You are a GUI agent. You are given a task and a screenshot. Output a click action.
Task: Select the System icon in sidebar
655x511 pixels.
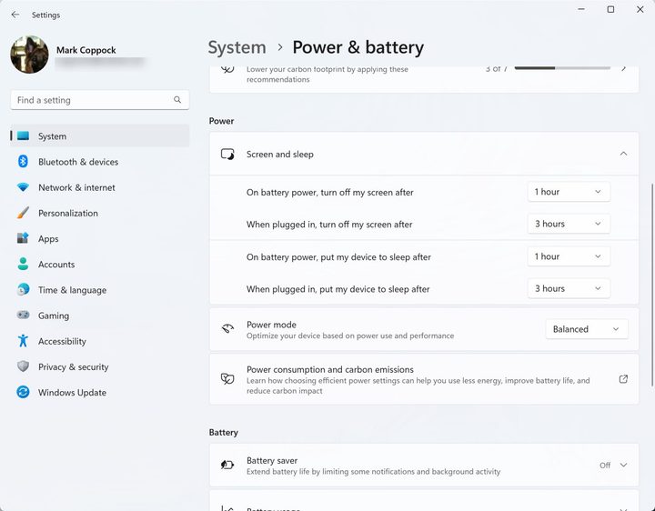pyautogui.click(x=23, y=136)
